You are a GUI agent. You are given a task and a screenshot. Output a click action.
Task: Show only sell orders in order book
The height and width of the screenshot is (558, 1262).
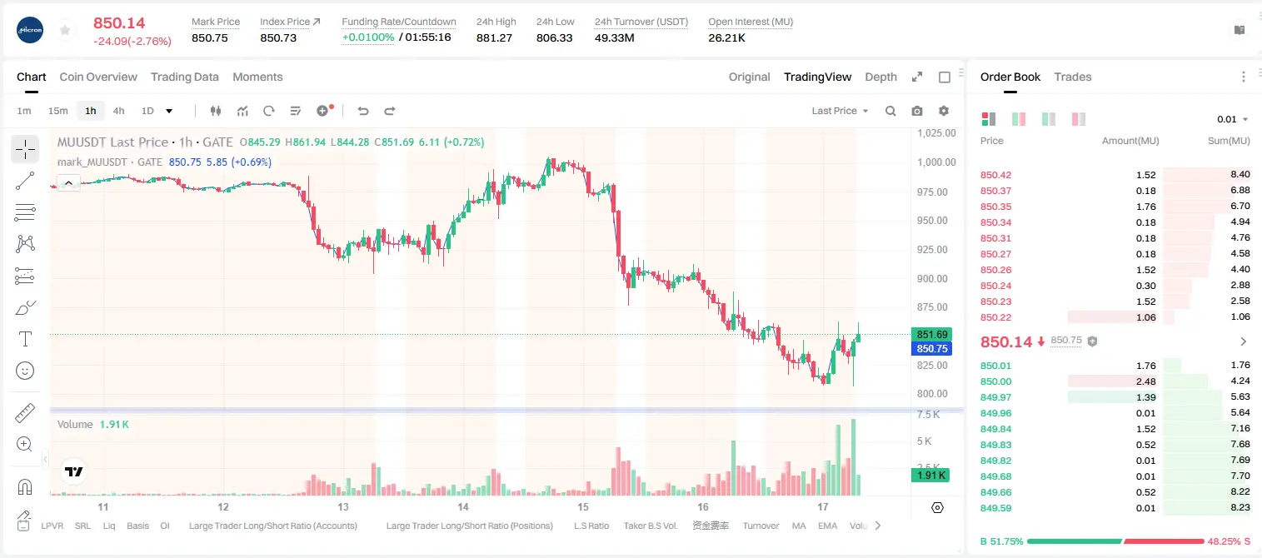(x=1078, y=119)
